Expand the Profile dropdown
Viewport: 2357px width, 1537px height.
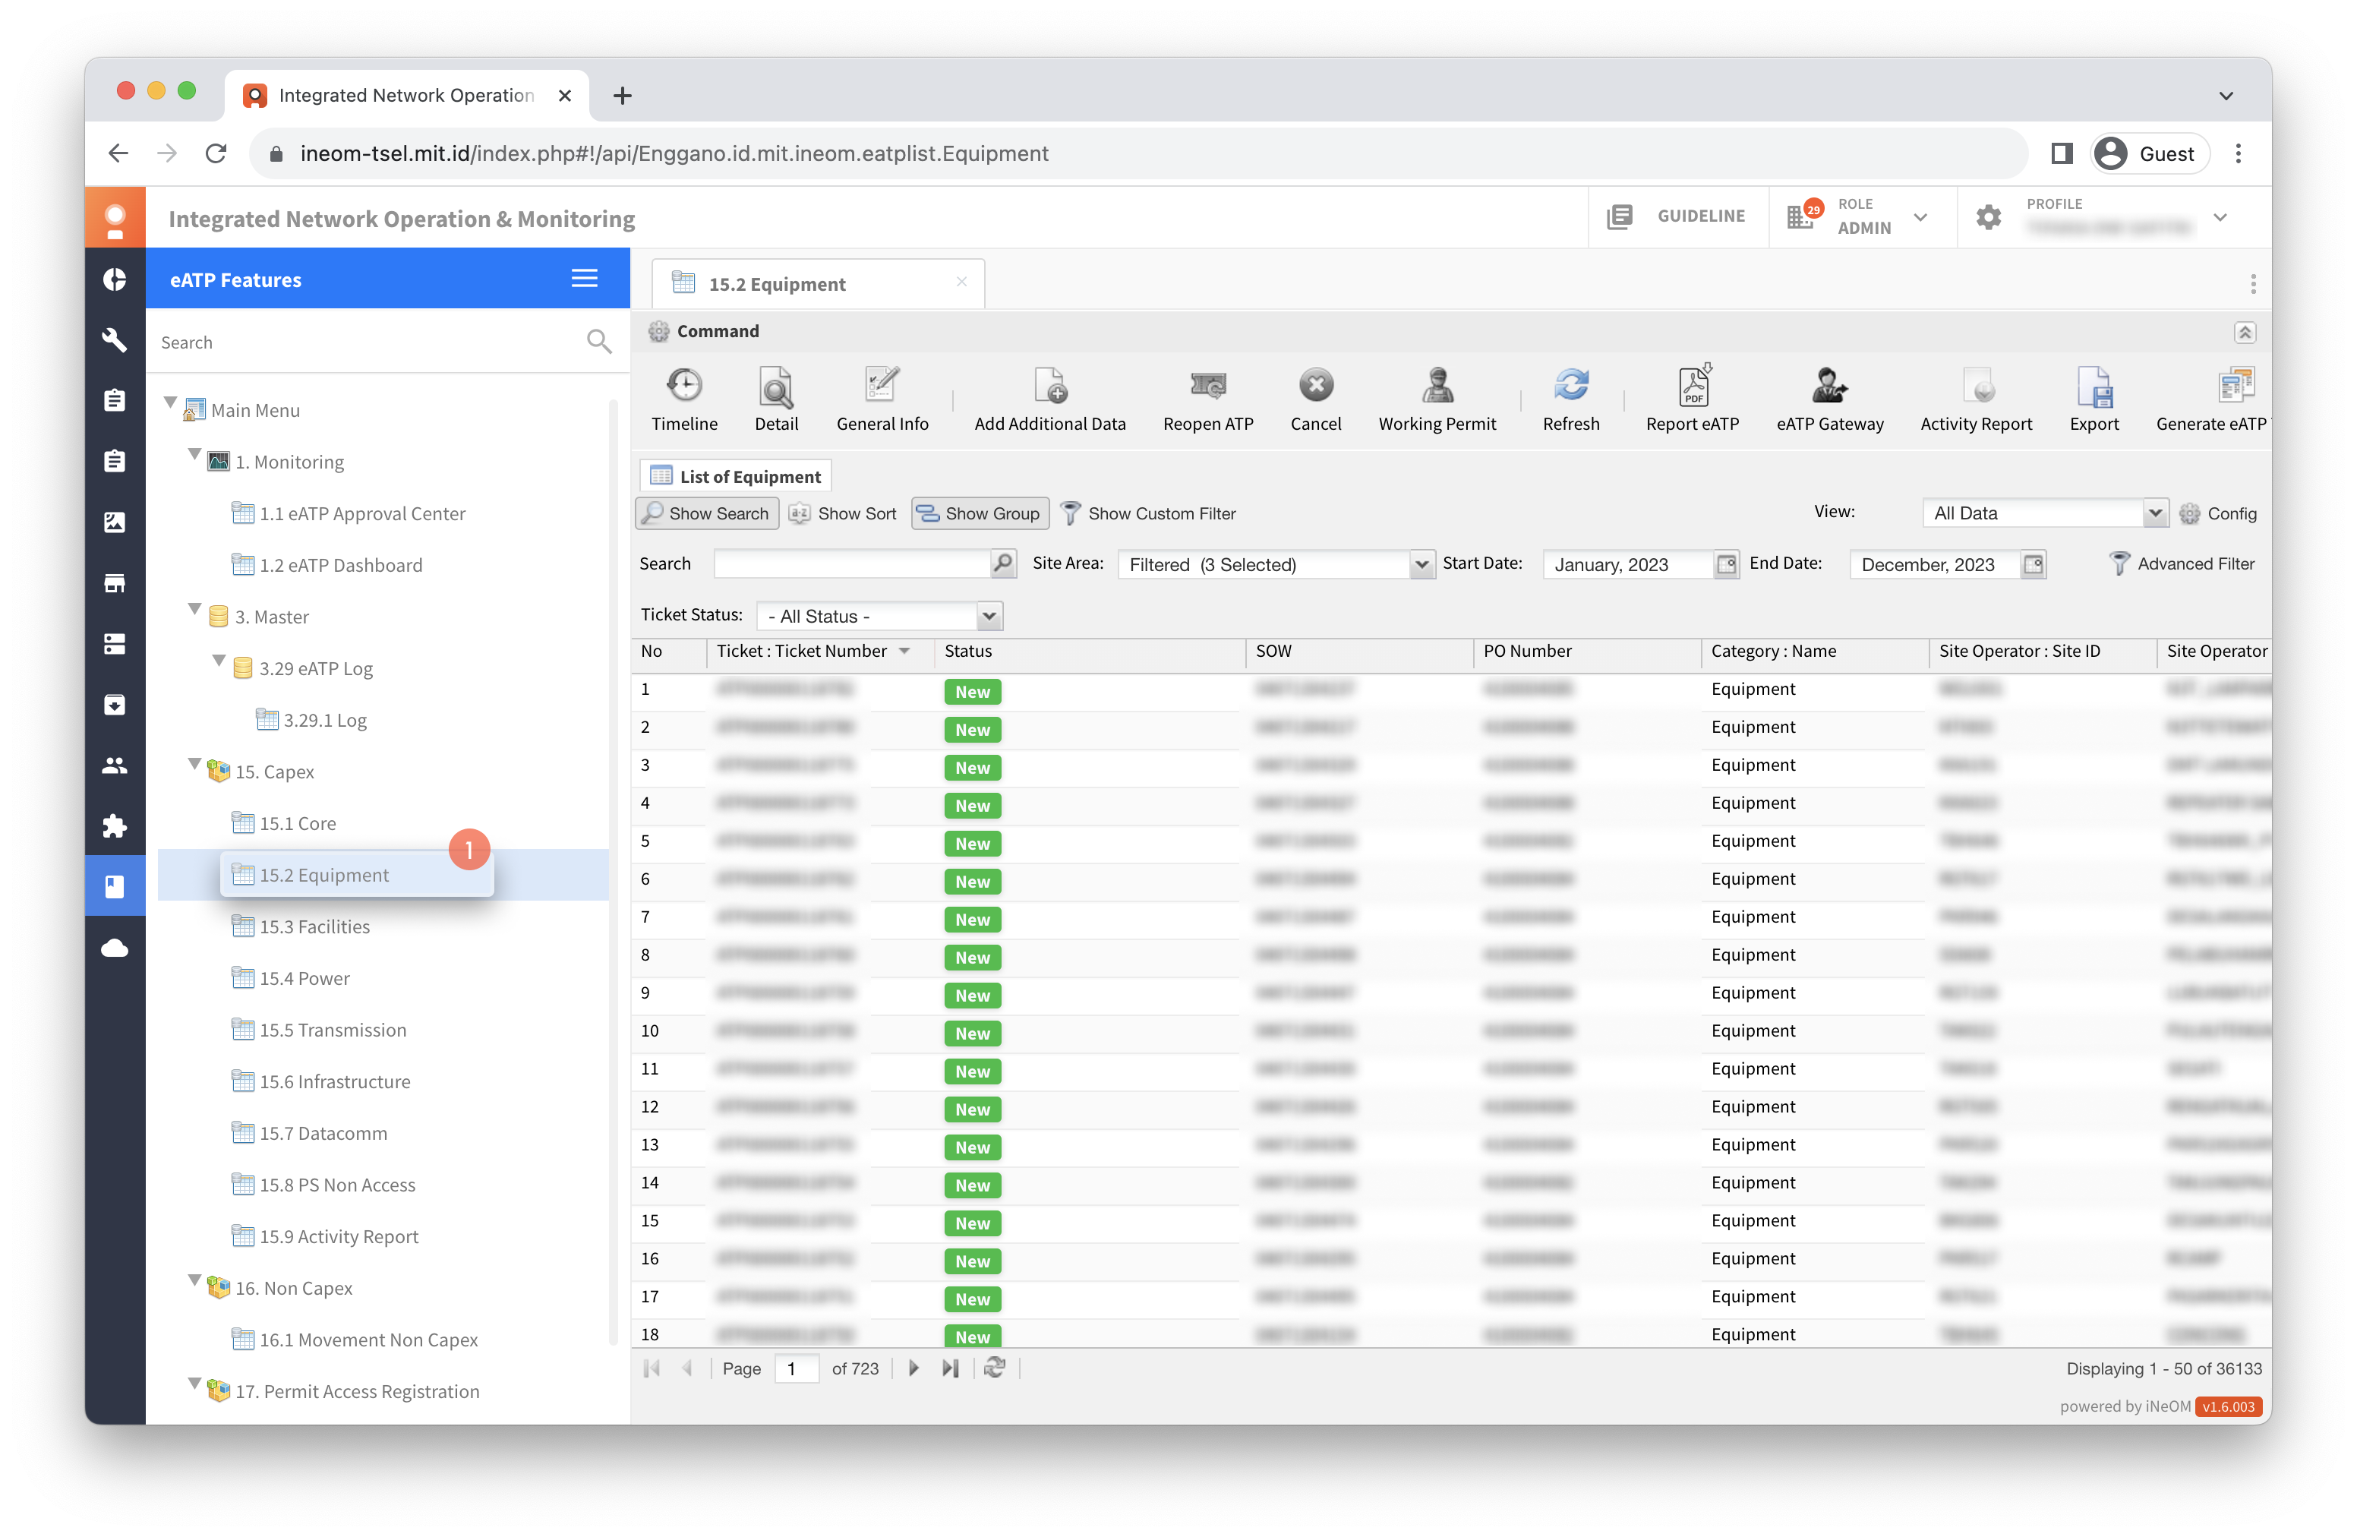point(2220,217)
